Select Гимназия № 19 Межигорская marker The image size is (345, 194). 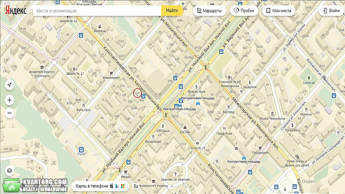[x=230, y=77]
